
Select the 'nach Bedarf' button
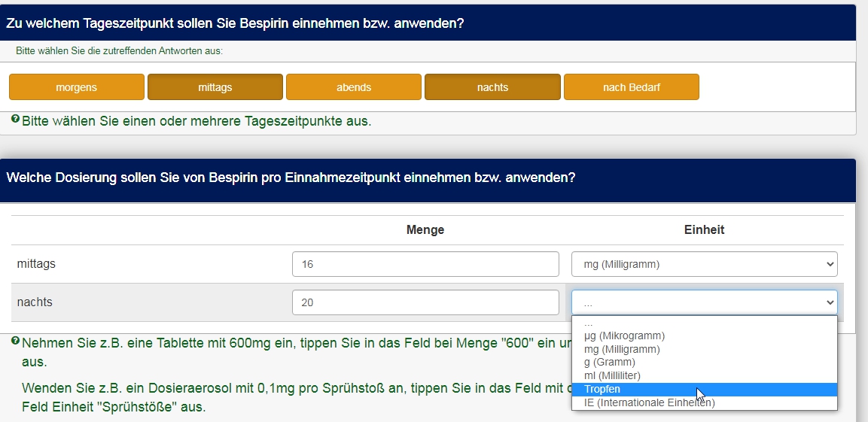click(631, 87)
